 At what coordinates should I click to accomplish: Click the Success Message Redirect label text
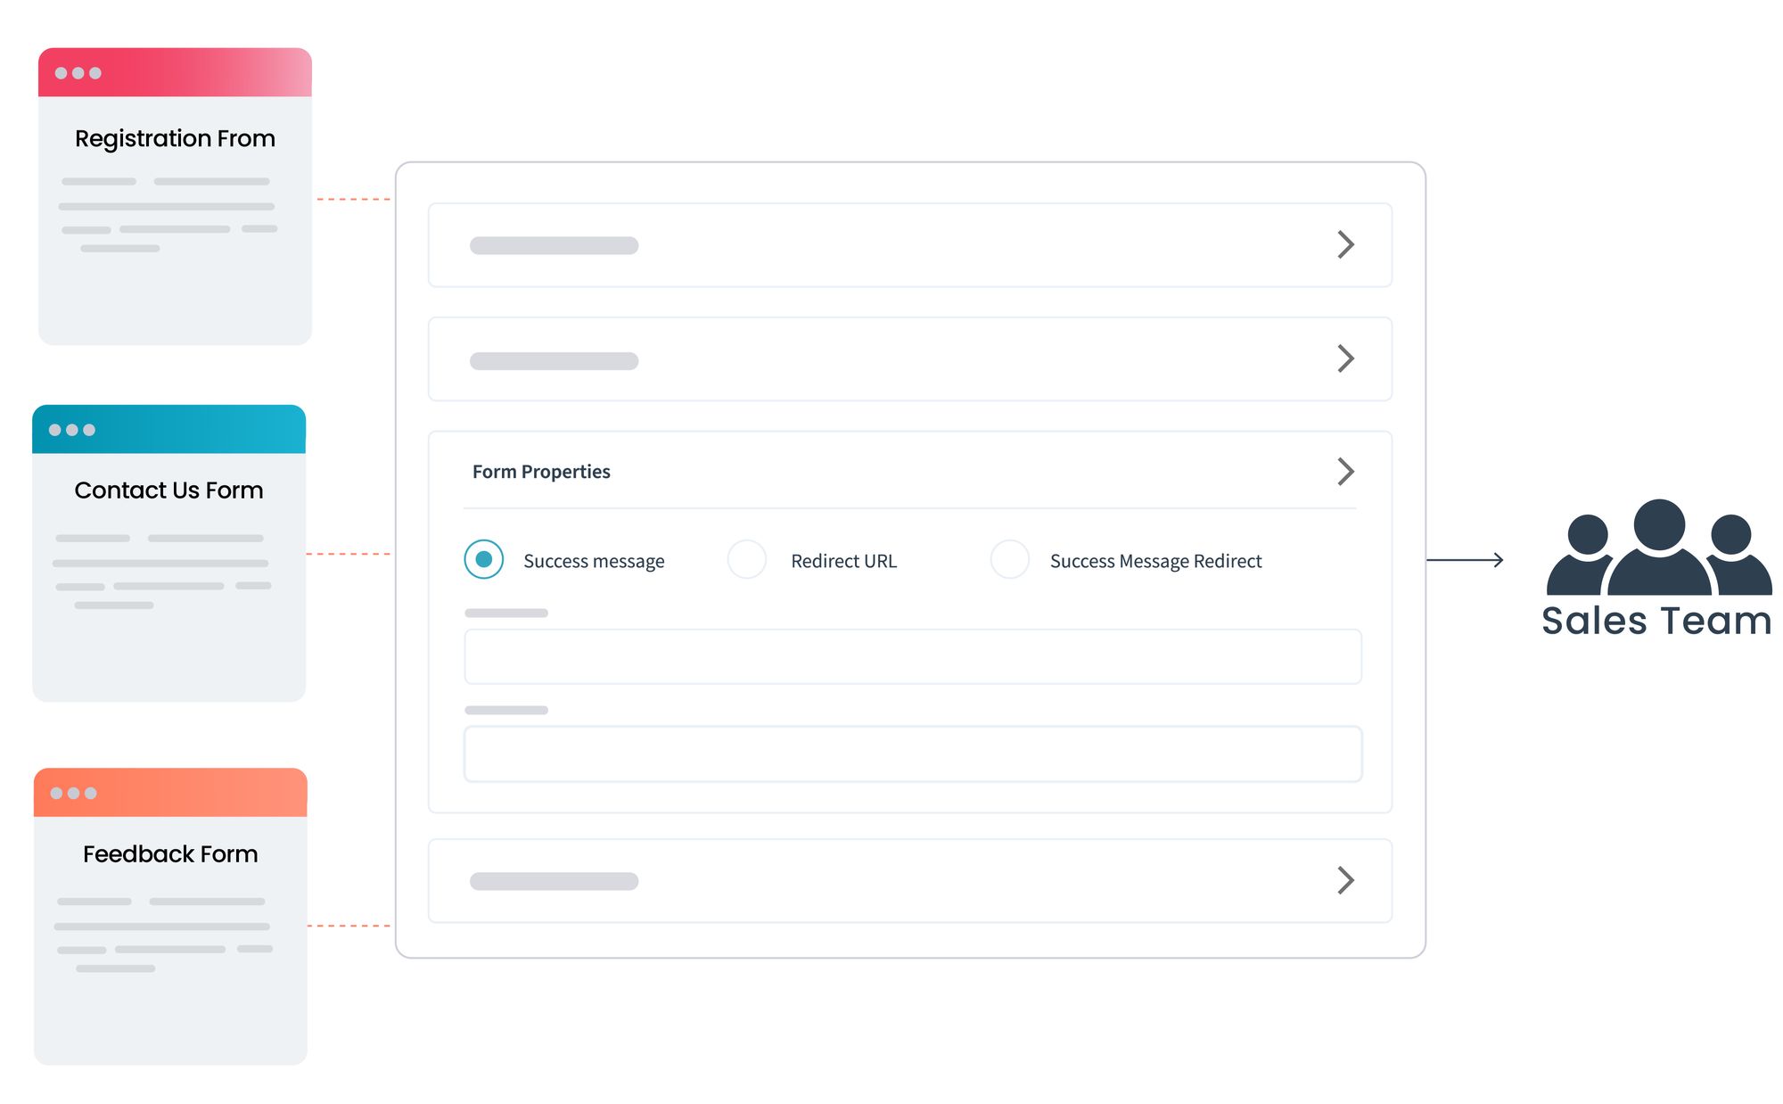click(x=1155, y=561)
